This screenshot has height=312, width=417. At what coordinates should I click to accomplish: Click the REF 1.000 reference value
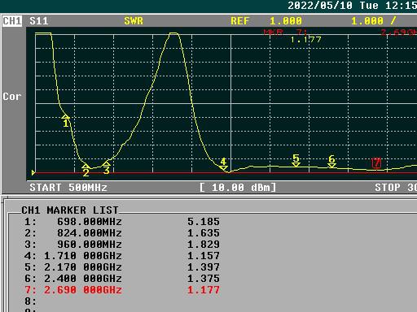tap(266, 21)
